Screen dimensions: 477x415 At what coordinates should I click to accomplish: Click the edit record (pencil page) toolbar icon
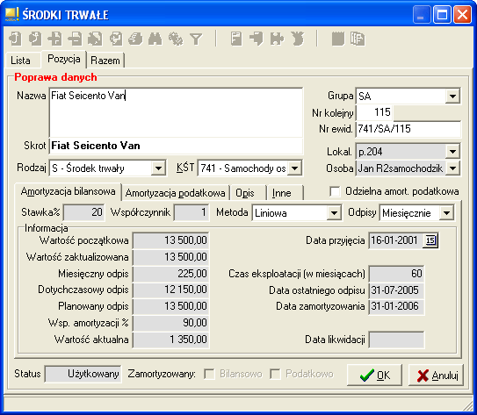click(95, 39)
